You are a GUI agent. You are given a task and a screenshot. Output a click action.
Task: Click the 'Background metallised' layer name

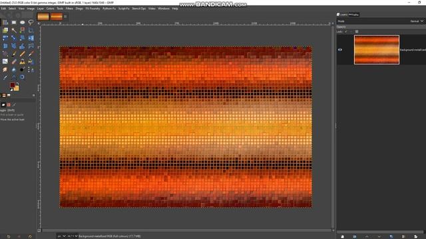(x=413, y=50)
